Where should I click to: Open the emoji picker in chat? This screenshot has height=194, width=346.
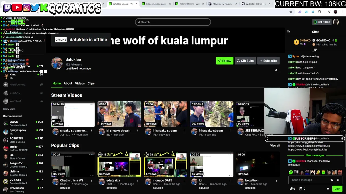(338, 180)
